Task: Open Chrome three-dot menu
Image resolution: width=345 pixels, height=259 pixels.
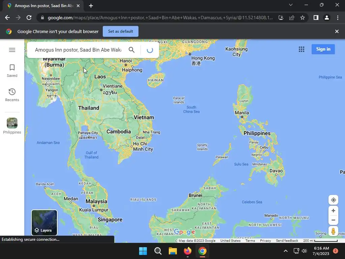Action: tap(338, 18)
